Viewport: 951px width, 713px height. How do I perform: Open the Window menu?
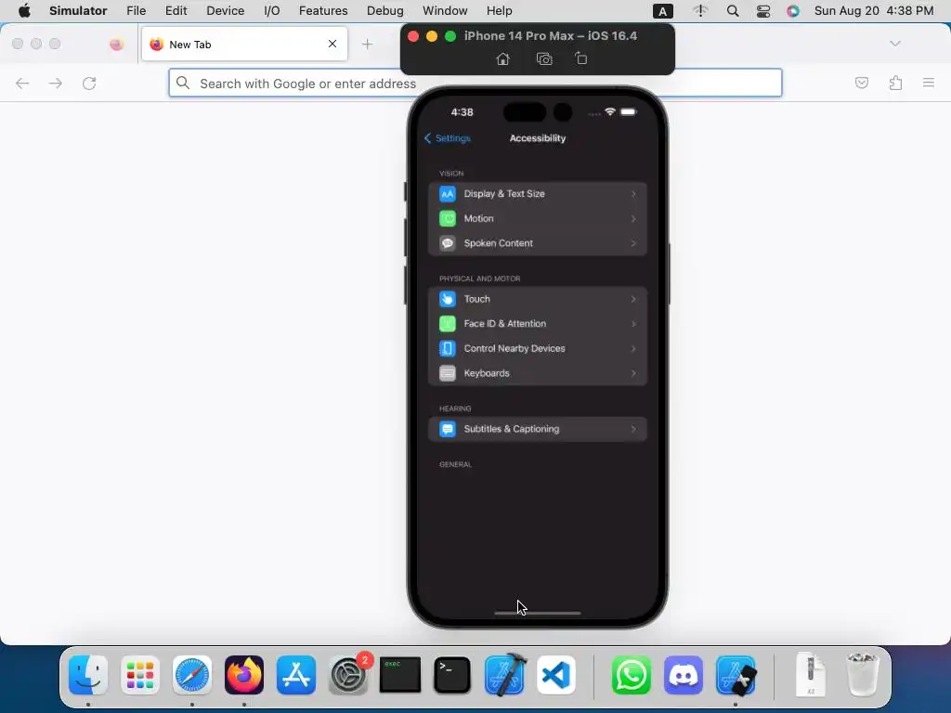[x=445, y=11]
